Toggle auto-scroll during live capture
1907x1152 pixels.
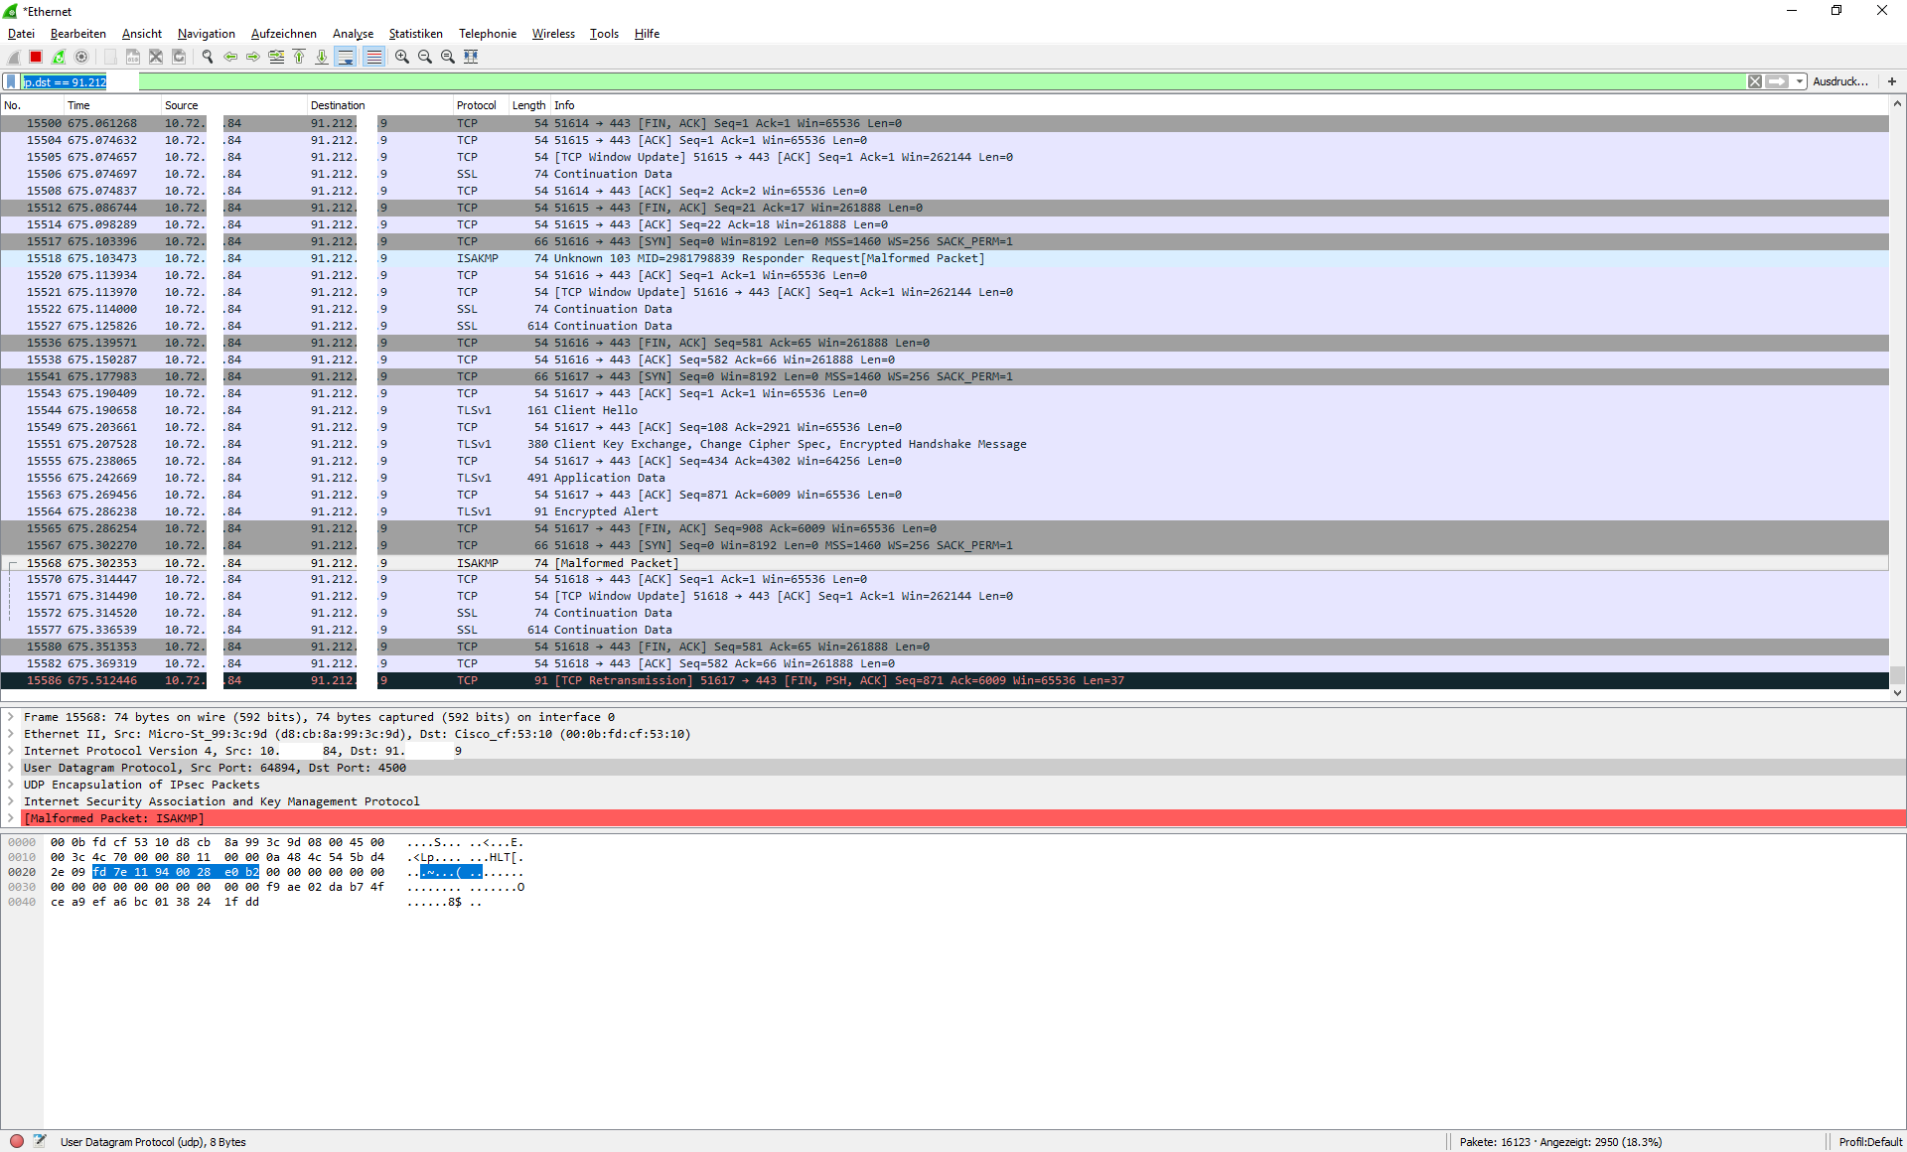click(x=345, y=57)
